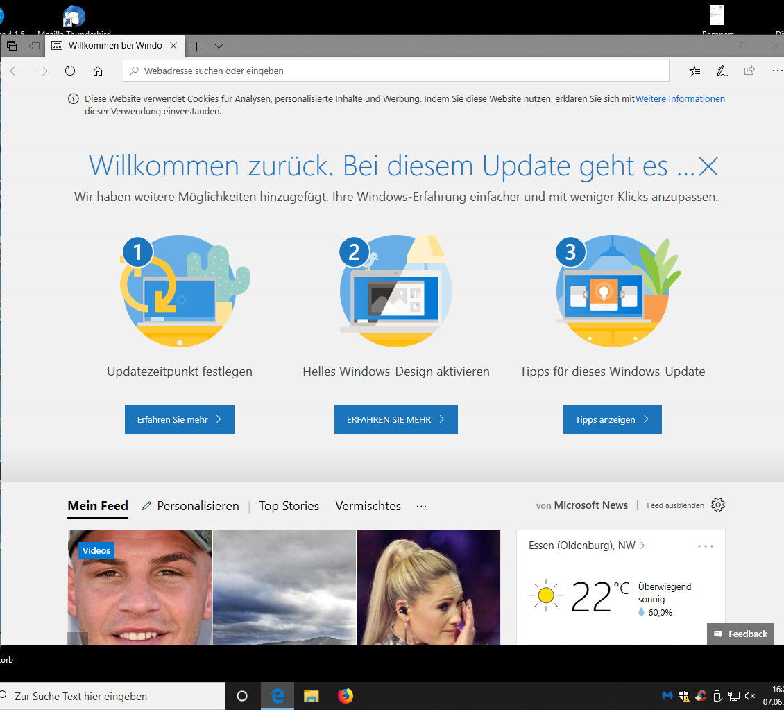This screenshot has height=723, width=784.
Task: Show more feed categories via ellipsis
Action: [x=422, y=506]
